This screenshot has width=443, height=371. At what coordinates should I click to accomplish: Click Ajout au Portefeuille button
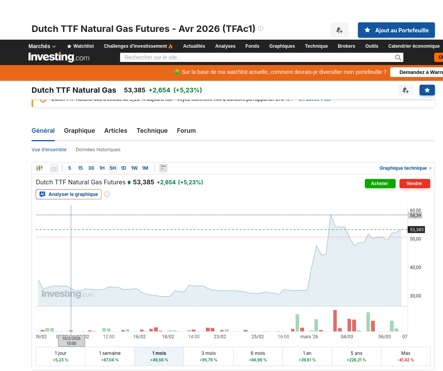396,30
